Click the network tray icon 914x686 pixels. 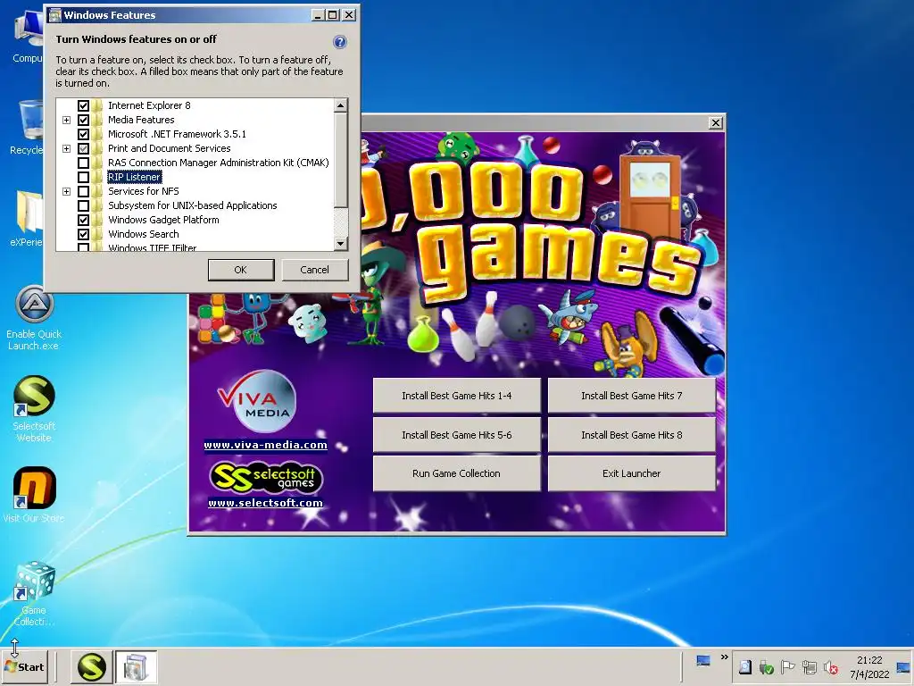coord(809,666)
